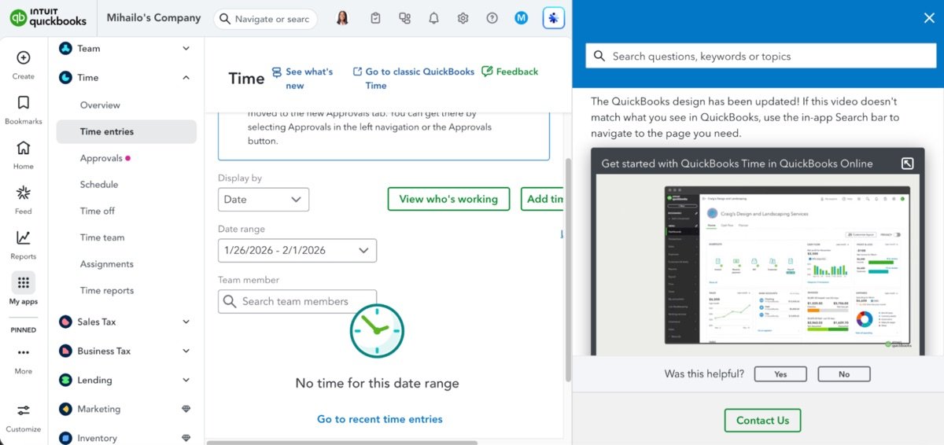Open Bookmarks in the left rail
Image resolution: width=944 pixels, height=445 pixels.
pos(24,103)
